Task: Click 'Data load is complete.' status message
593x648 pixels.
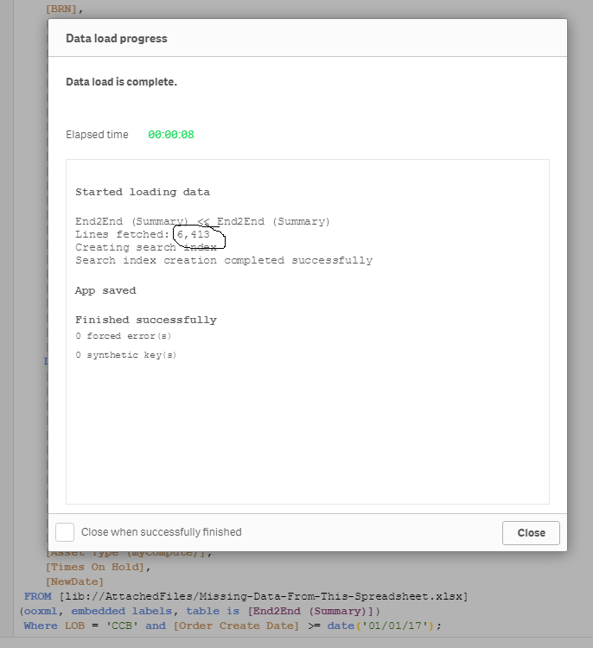Action: [121, 82]
